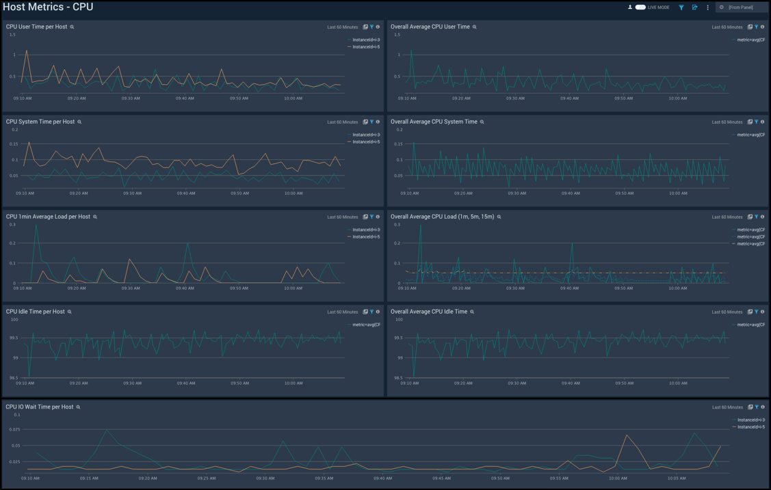Click the dashed average line in CPU Load chart
The image size is (771, 490).
tap(547, 273)
